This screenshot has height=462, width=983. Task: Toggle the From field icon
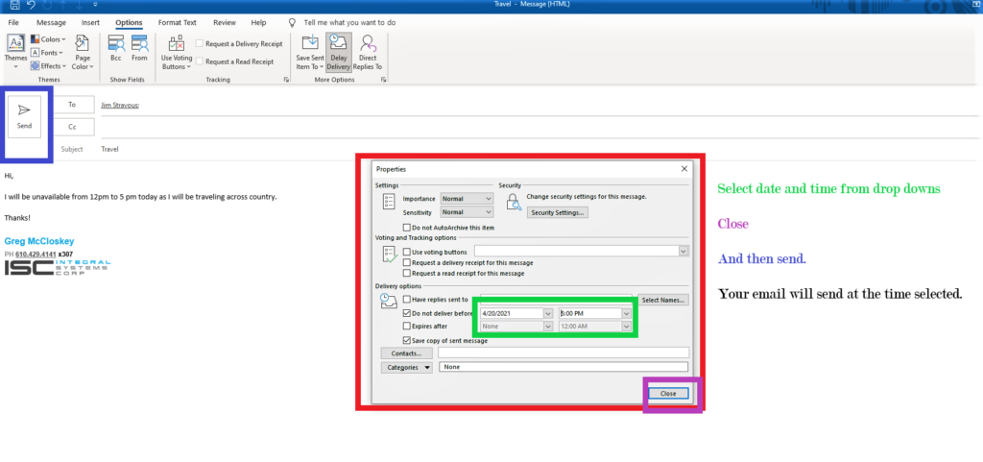(139, 48)
